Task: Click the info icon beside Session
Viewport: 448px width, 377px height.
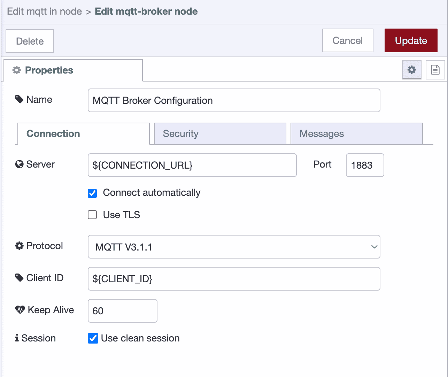Action: (16, 338)
